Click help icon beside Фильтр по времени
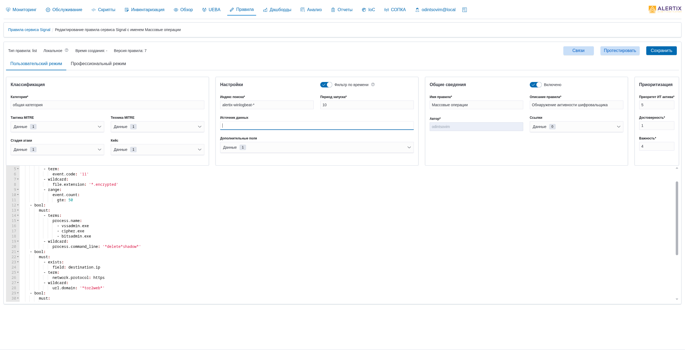 point(373,85)
